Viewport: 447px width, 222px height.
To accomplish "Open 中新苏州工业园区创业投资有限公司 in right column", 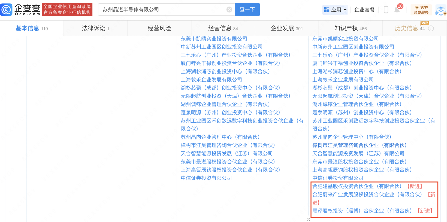I will click(353, 47).
